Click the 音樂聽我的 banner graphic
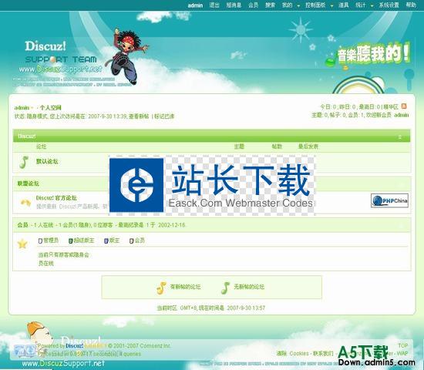The image size is (424, 370). pos(368,56)
